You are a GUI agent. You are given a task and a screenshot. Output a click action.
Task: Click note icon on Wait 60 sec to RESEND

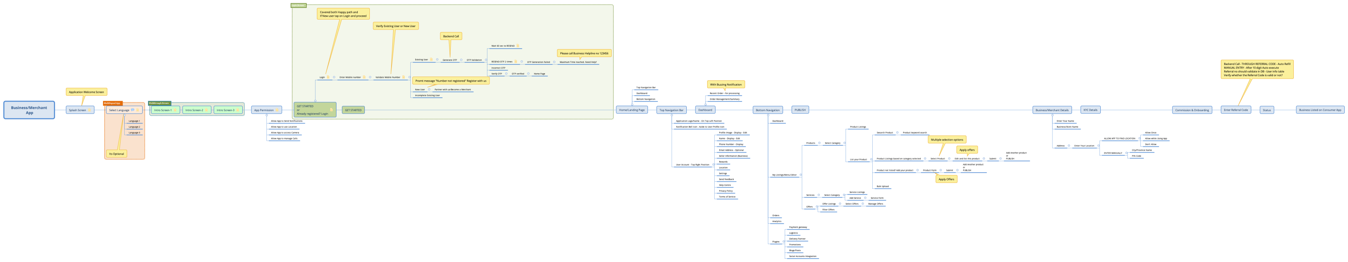tap(517, 46)
